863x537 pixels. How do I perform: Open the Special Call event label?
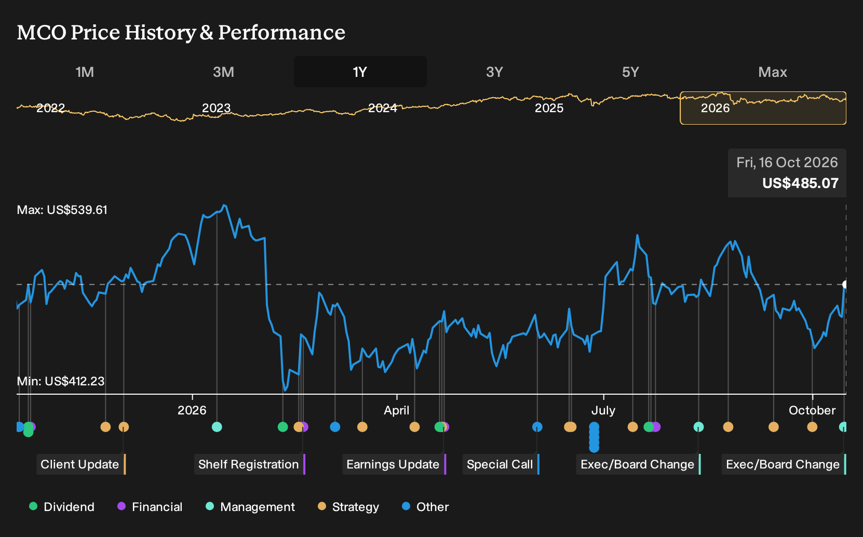(501, 464)
